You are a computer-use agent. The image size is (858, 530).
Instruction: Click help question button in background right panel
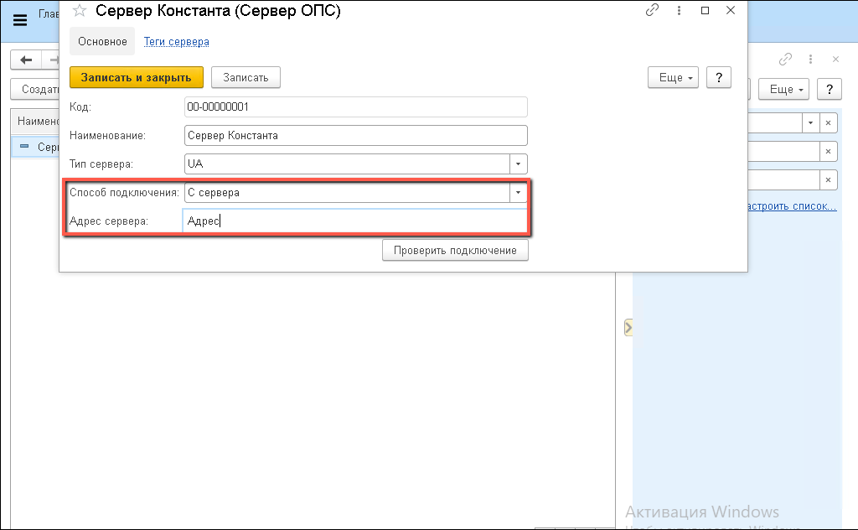point(830,90)
